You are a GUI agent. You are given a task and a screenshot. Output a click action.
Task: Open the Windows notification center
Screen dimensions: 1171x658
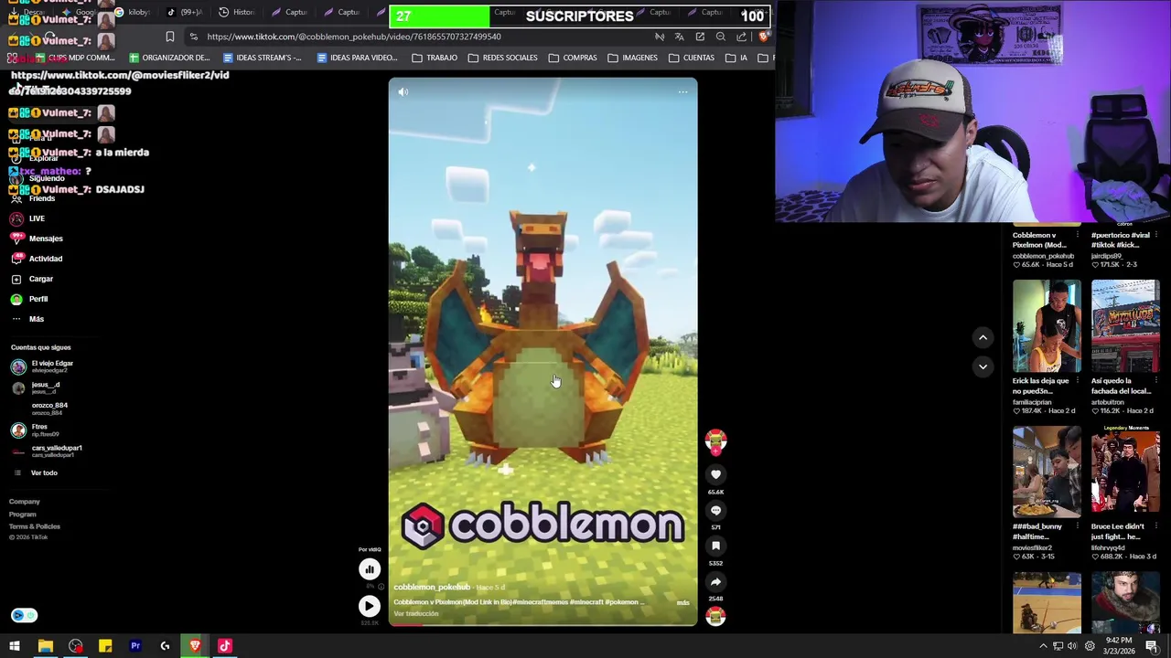click(x=1152, y=646)
